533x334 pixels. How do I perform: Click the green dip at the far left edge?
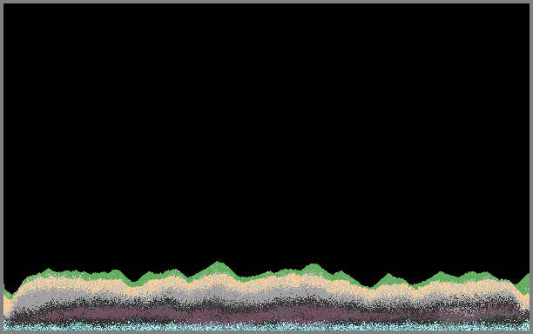pyautogui.click(x=8, y=292)
